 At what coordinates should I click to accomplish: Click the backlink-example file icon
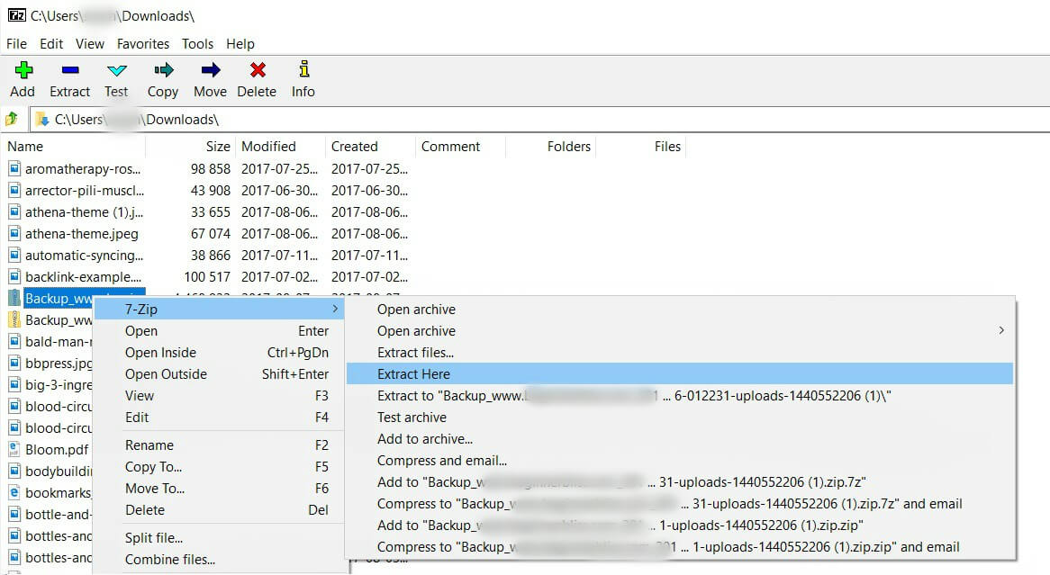(x=14, y=276)
